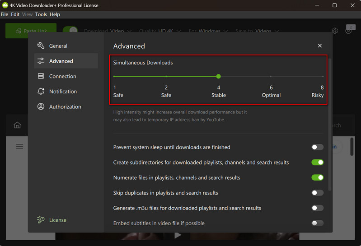
Task: Open the Notification settings section
Action: pyautogui.click(x=66, y=91)
